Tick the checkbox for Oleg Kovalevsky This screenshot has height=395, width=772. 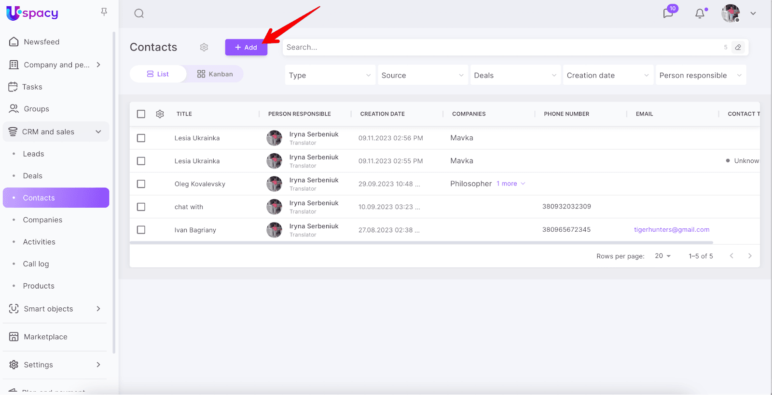[x=141, y=184]
